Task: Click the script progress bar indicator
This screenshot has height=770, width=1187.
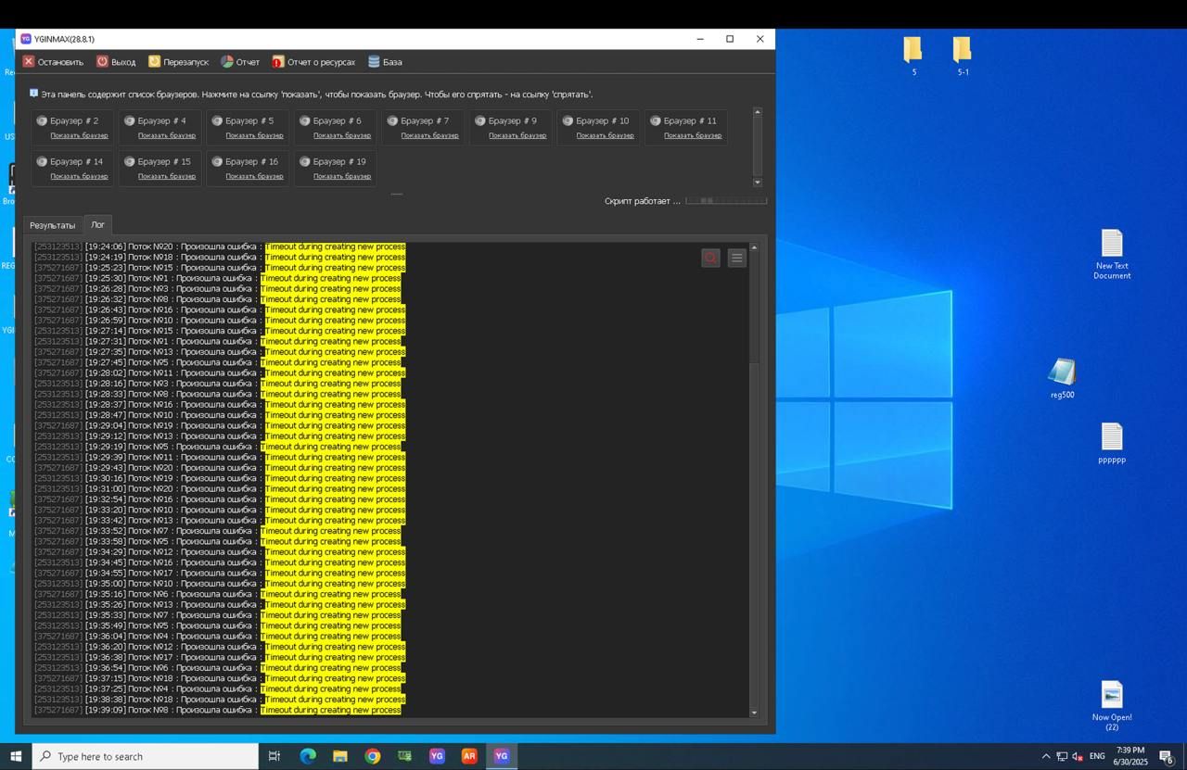Action: pos(726,201)
